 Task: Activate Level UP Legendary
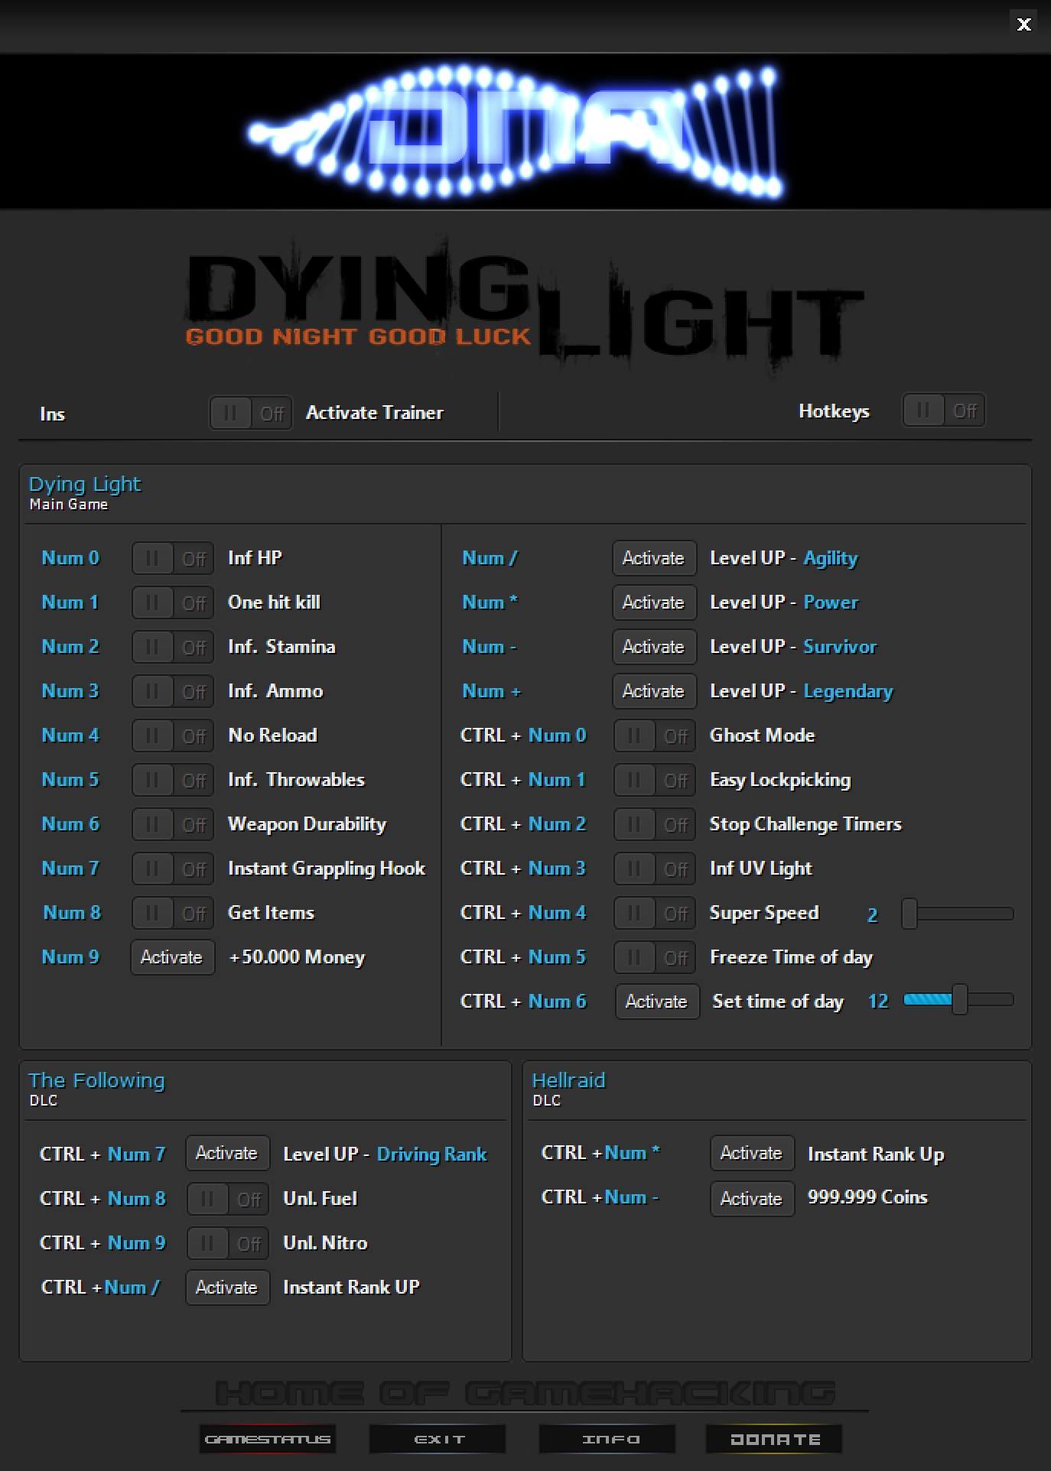(654, 691)
